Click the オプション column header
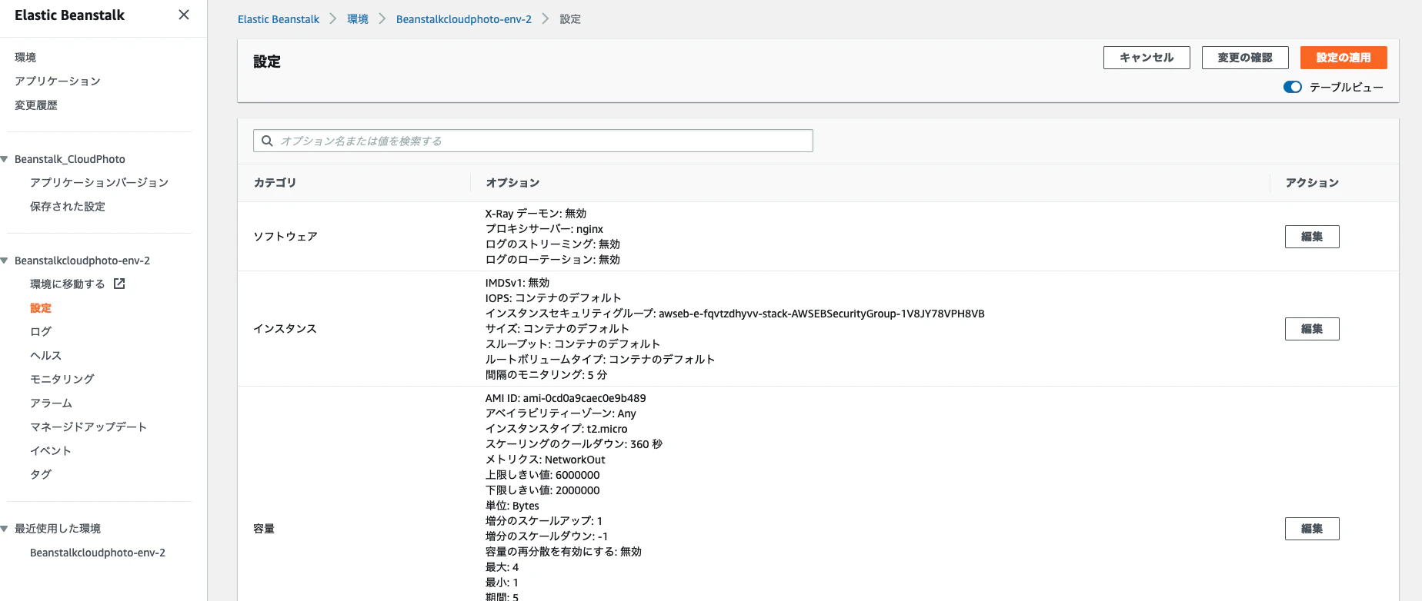Viewport: 1422px width, 601px height. tap(512, 183)
